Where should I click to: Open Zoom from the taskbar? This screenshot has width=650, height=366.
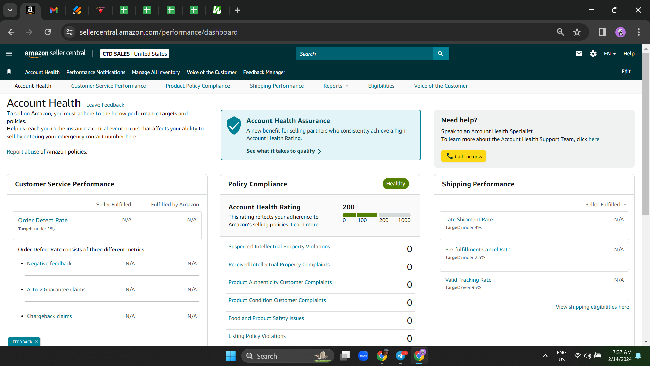363,356
